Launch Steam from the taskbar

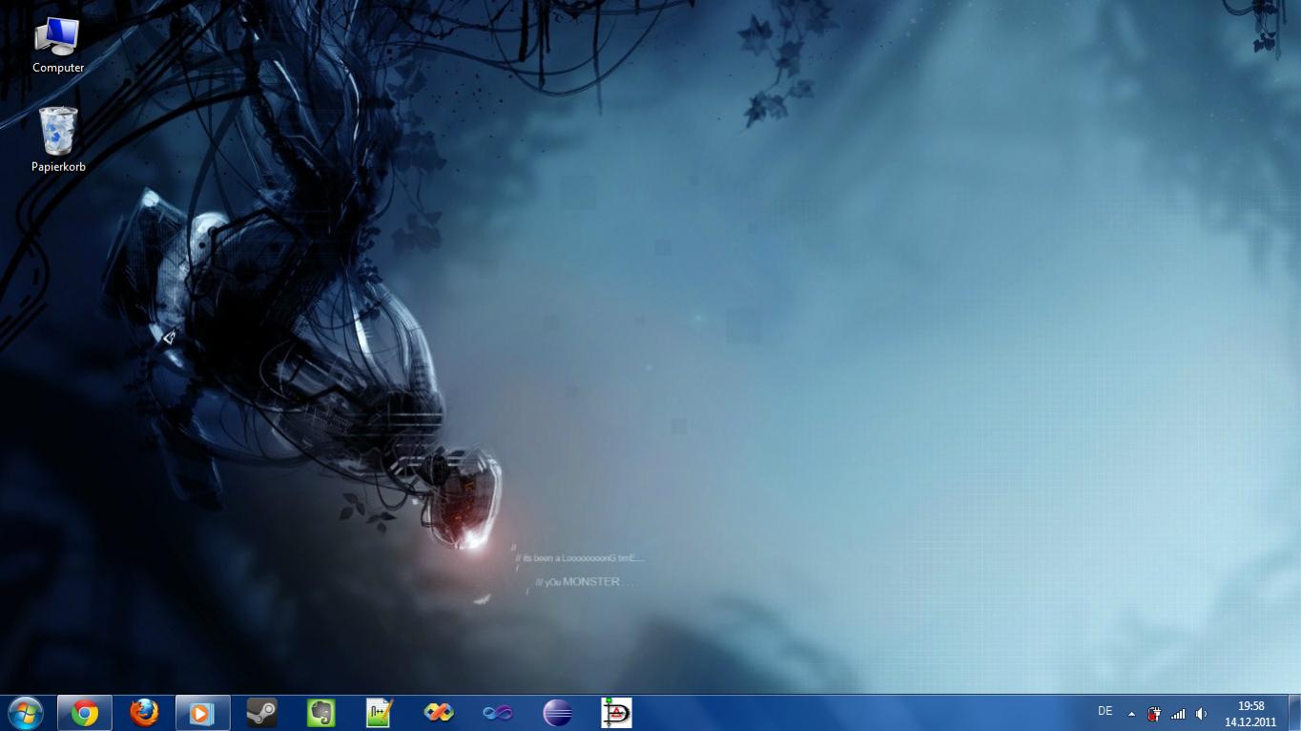(261, 713)
